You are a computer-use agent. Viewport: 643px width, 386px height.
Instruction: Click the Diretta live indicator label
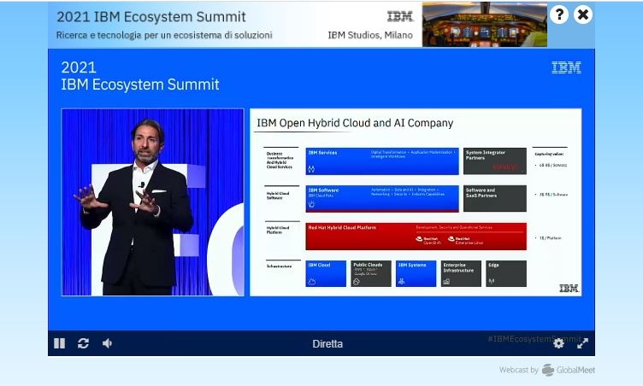[327, 344]
